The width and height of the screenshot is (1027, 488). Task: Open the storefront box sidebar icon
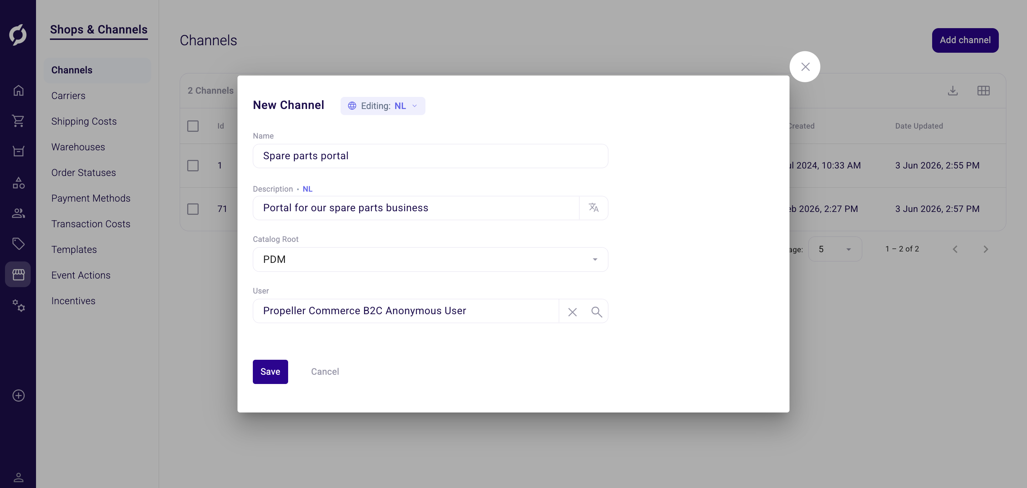pyautogui.click(x=18, y=151)
